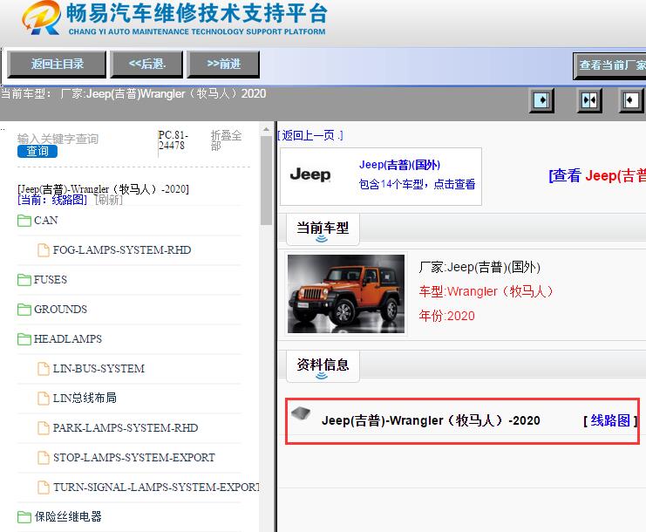Image resolution: width=646 pixels, height=532 pixels.
Task: Select the 当前车型 tab
Action: (x=323, y=229)
